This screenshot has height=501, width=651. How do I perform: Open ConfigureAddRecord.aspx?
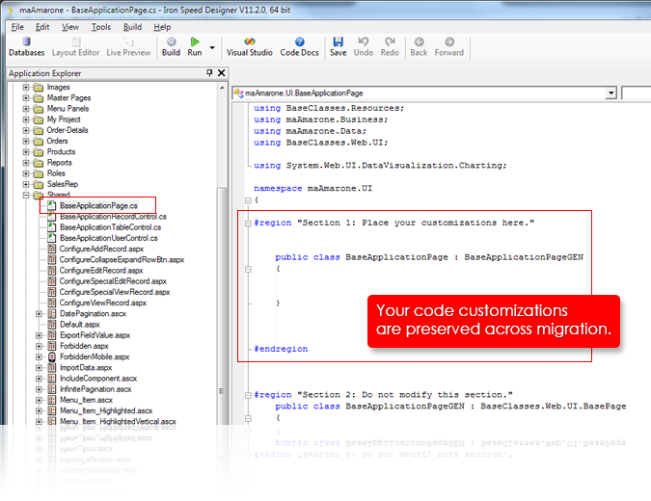tap(101, 249)
